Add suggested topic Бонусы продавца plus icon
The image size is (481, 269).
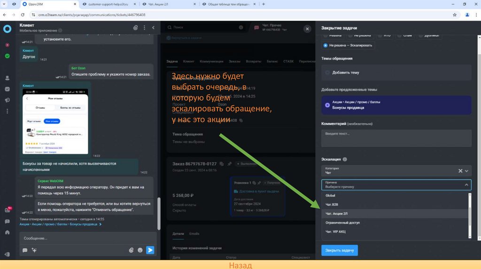[x=327, y=105]
